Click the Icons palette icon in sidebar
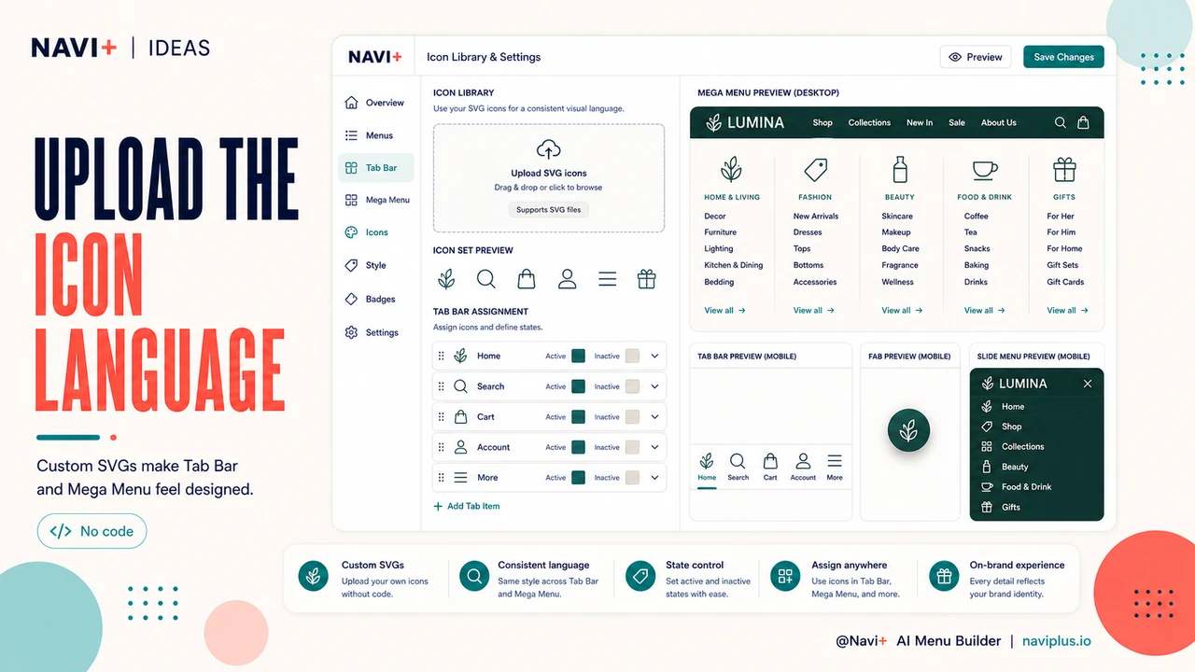Image resolution: width=1195 pixels, height=672 pixels. coord(351,232)
